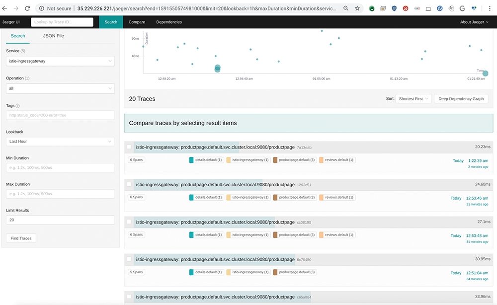
Task: Click the blue-green heart extension icon
Action: click(x=474, y=8)
